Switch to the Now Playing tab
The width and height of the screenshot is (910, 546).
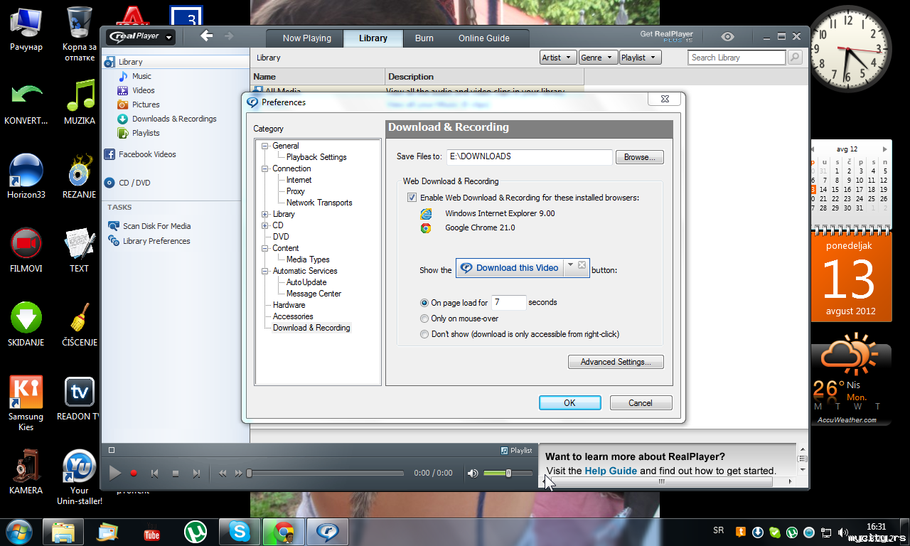[306, 38]
